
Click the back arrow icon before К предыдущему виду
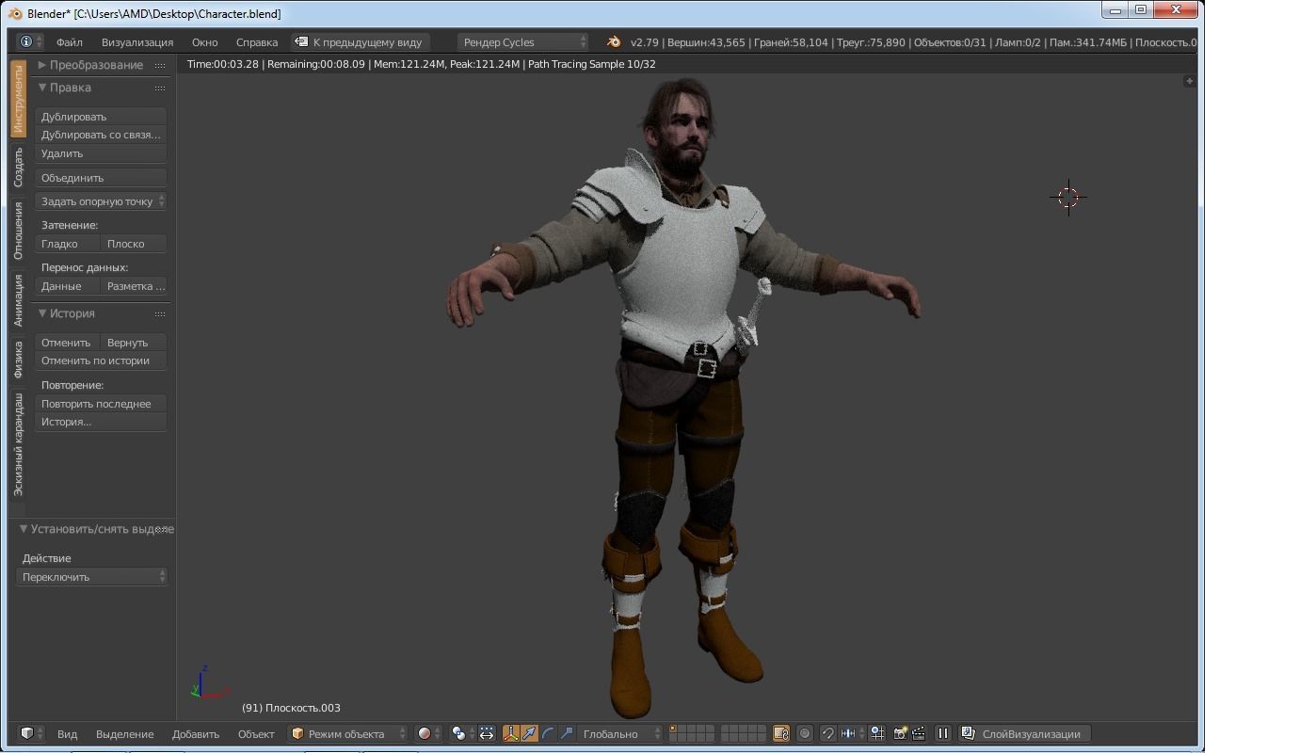[x=301, y=42]
